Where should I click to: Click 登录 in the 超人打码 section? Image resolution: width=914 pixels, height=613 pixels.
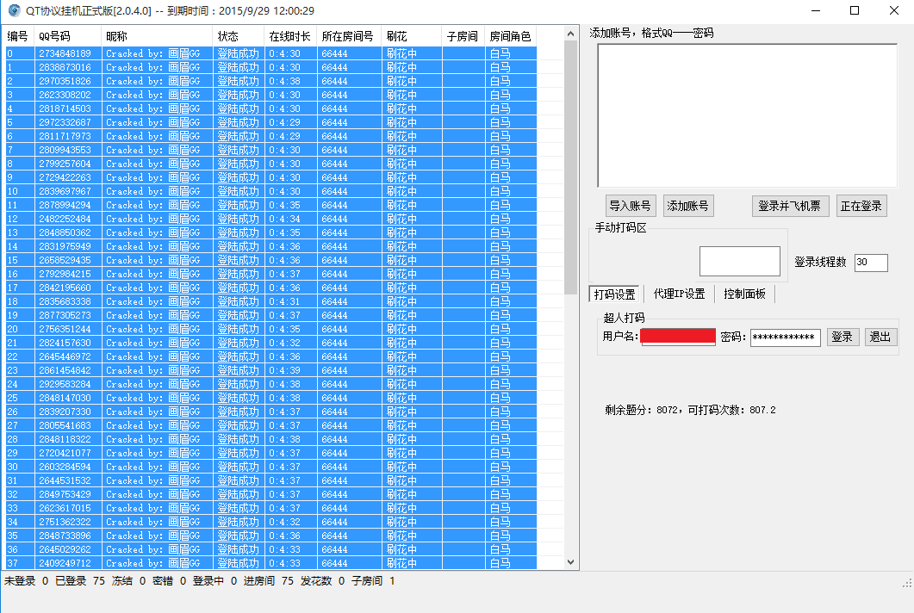(842, 337)
